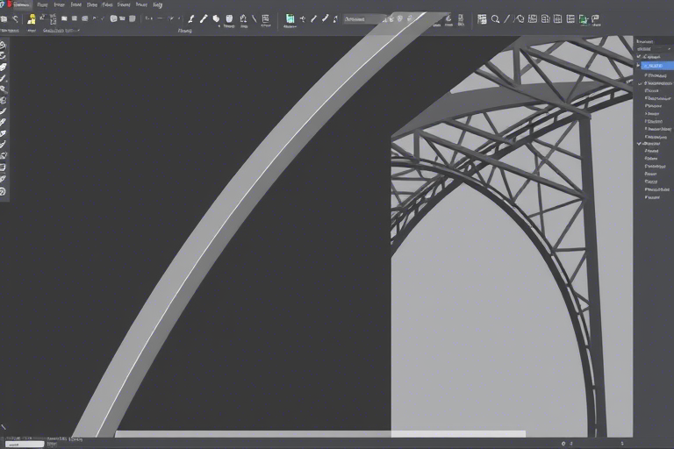This screenshot has height=449, width=674.
Task: Click the teal document icon in toolbar
Action: click(x=290, y=18)
